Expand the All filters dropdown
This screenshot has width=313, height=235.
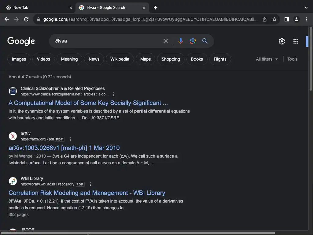pyautogui.click(x=267, y=59)
